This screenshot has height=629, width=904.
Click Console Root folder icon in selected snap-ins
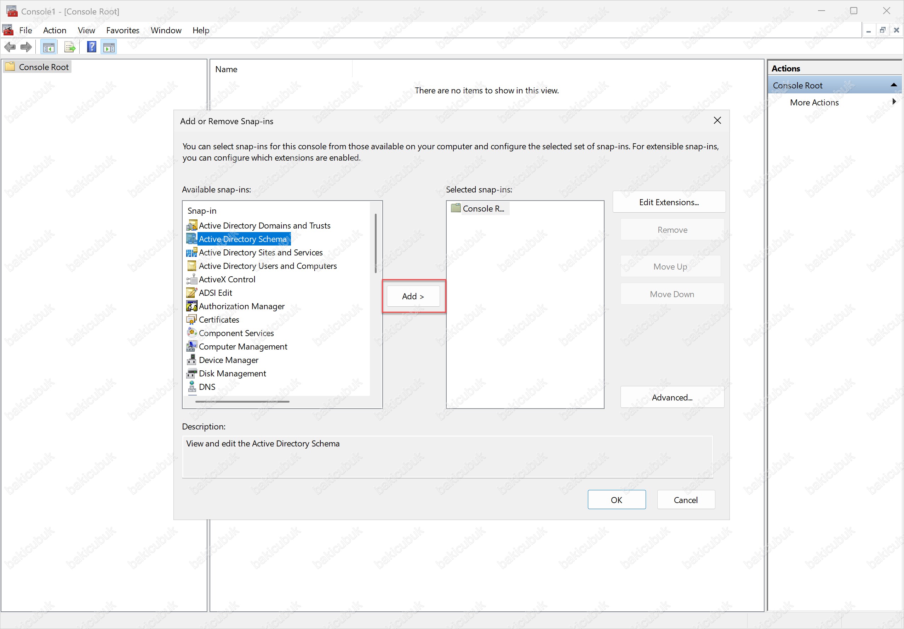coord(456,208)
